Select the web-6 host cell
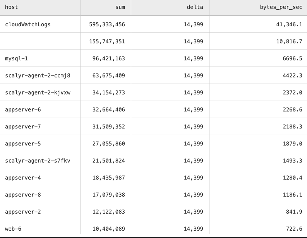 click(x=13, y=229)
